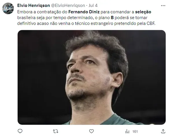Select the bold word seleção

coord(143,12)
